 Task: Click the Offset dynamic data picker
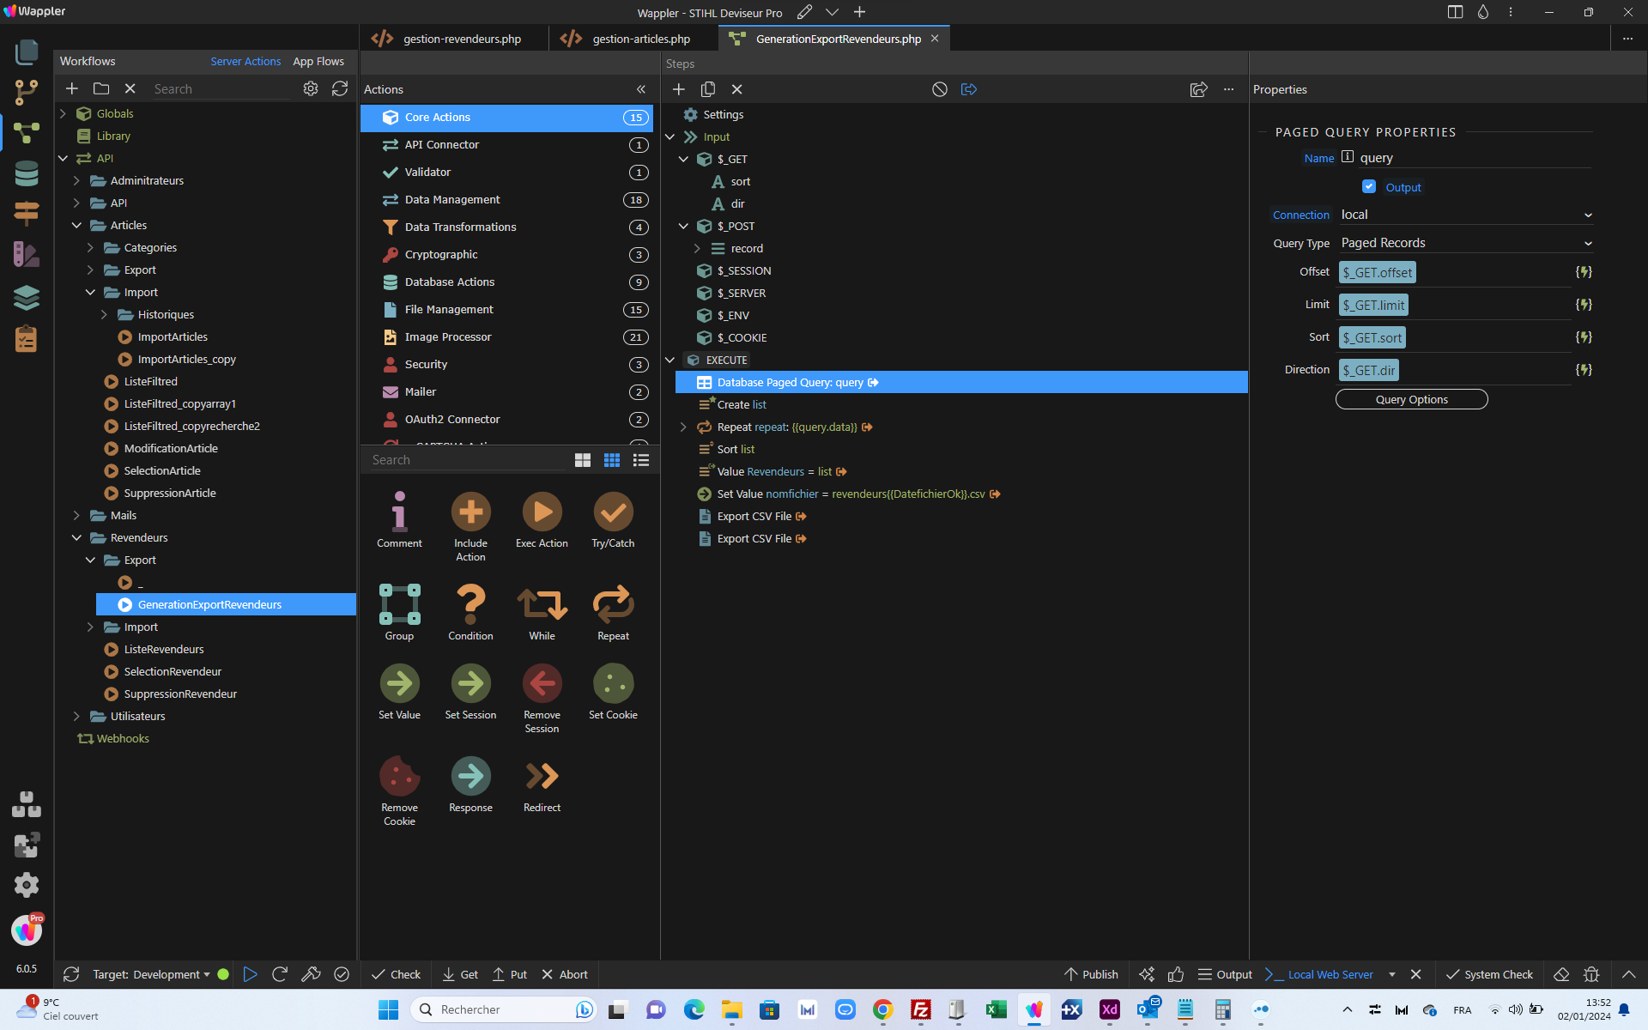[1584, 272]
